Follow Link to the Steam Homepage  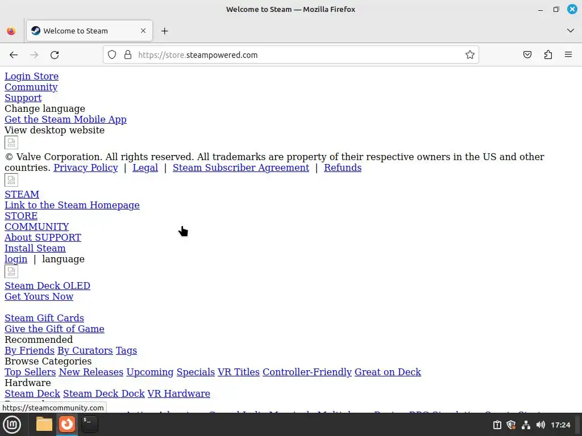point(72,205)
